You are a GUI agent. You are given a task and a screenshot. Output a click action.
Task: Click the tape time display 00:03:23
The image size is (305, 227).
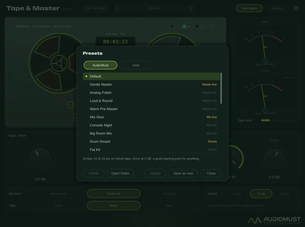pyautogui.click(x=115, y=42)
